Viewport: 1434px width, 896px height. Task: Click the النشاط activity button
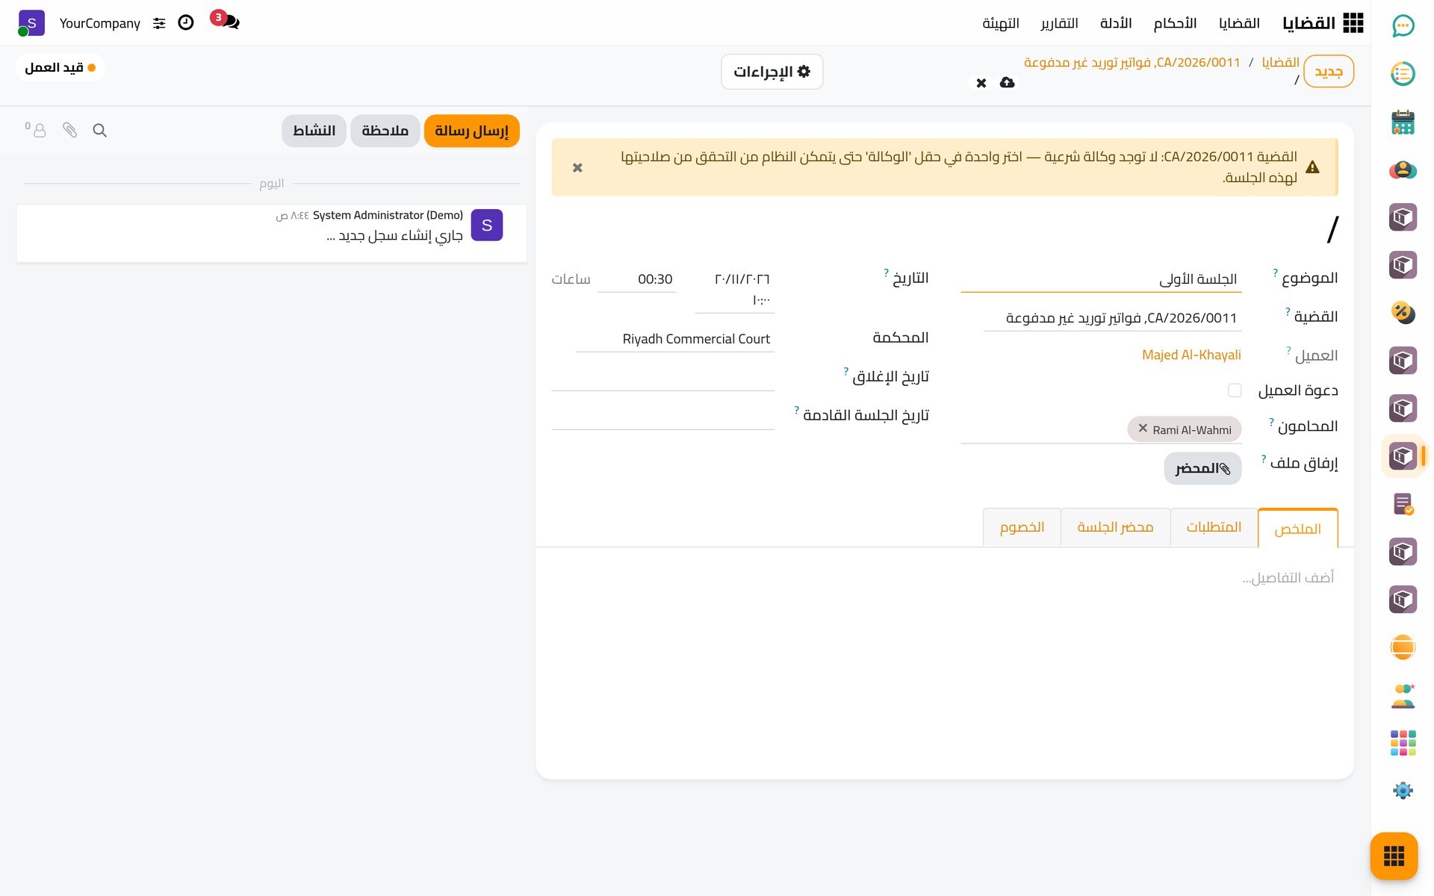click(x=314, y=131)
